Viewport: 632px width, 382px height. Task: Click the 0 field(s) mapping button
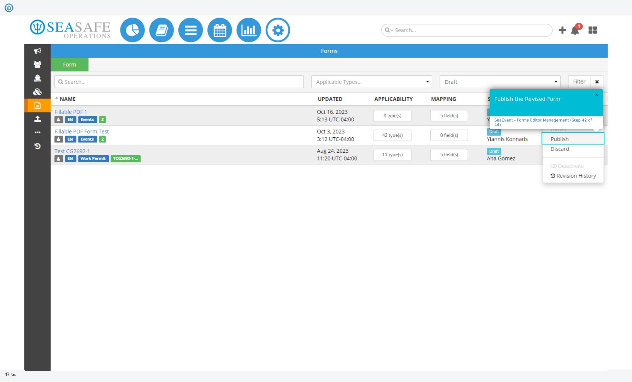(449, 135)
